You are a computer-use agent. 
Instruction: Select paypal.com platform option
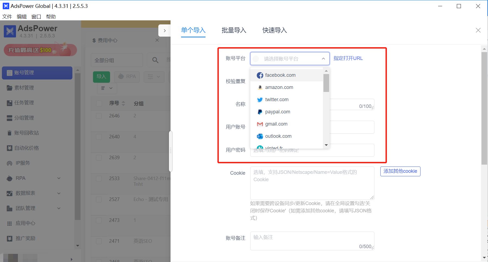(287, 112)
